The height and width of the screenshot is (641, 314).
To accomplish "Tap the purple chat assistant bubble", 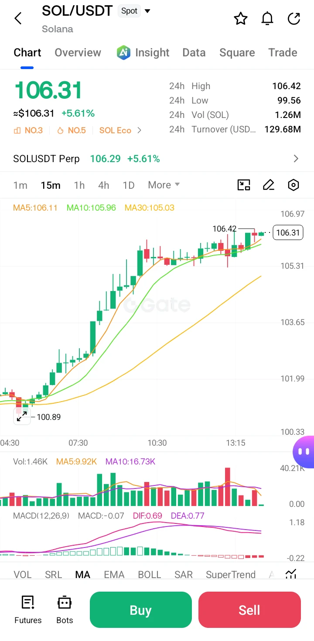I will pos(304,451).
